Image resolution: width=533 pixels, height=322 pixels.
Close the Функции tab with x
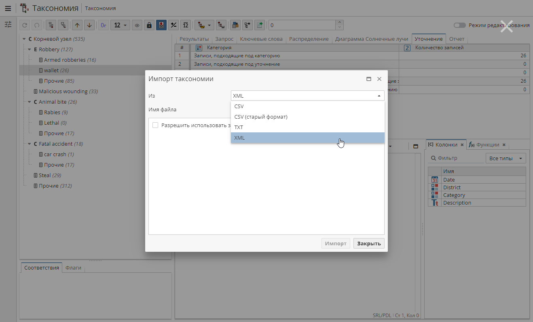504,144
